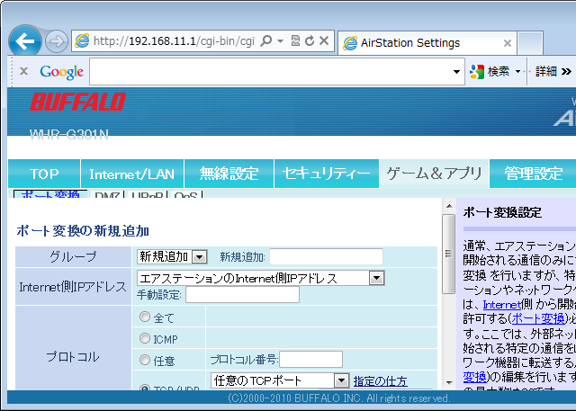Viewport: 576px width, 411px height.
Task: Click the scrollbar thumb in settings frame
Action: coord(448,254)
